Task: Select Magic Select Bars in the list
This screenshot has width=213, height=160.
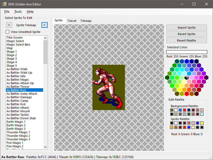Action: 25,45
